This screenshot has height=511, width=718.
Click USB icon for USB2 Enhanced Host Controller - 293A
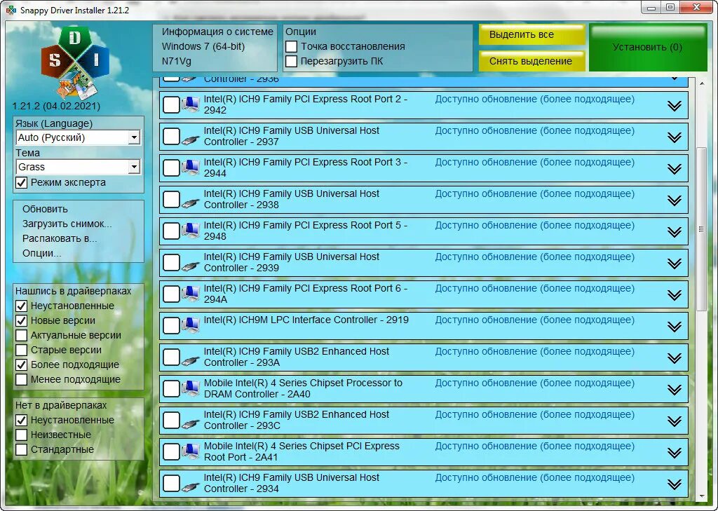click(x=191, y=360)
